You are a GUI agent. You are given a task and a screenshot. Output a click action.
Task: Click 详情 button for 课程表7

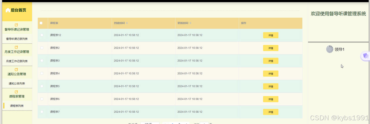(x=271, y=112)
